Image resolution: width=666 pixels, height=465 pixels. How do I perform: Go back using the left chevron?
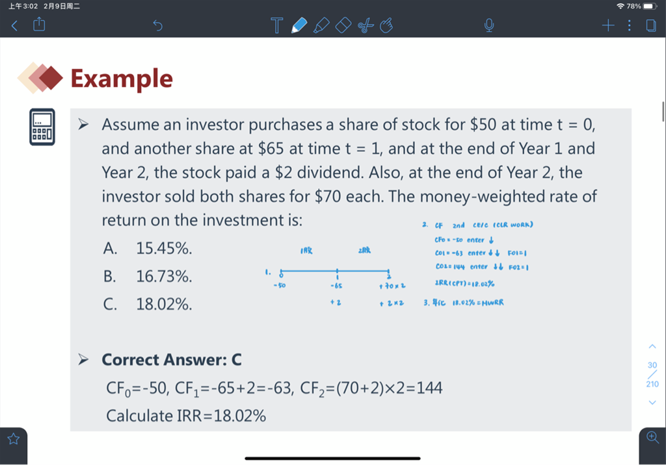[x=14, y=26]
